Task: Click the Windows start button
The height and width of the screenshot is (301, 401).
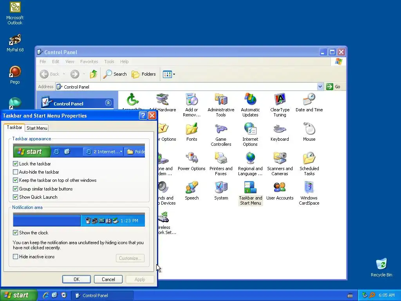Action: click(x=18, y=295)
